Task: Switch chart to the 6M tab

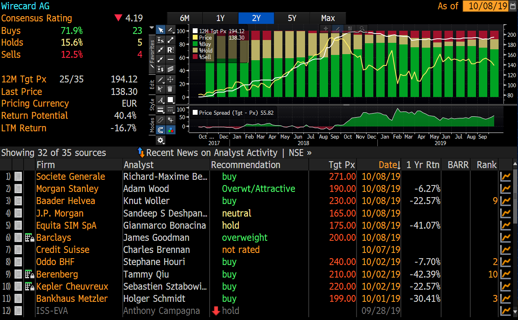Action: tap(185, 18)
